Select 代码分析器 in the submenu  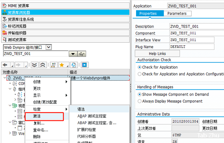click(99, 136)
